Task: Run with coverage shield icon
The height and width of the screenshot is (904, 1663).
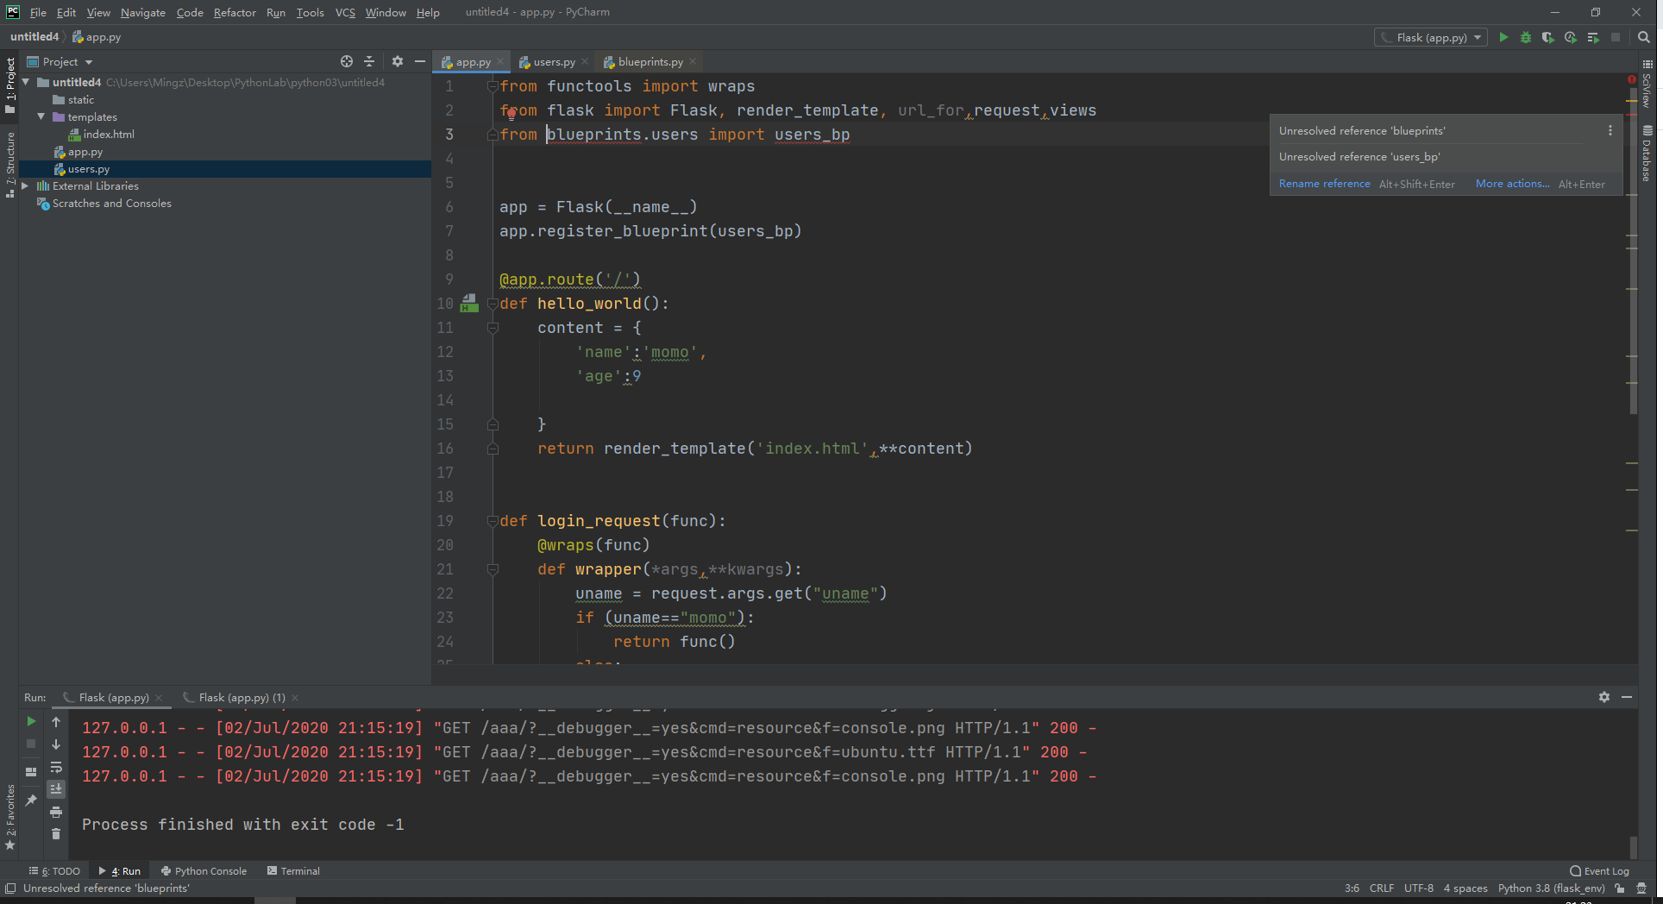Action: 1548,37
